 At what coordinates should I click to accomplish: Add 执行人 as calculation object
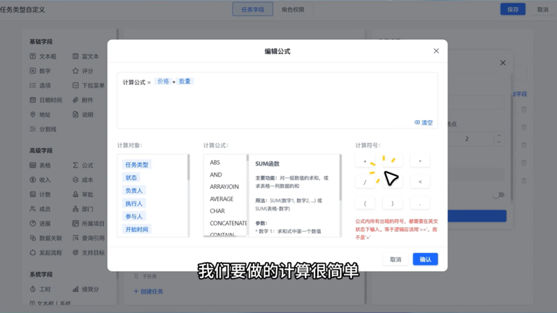coord(134,203)
